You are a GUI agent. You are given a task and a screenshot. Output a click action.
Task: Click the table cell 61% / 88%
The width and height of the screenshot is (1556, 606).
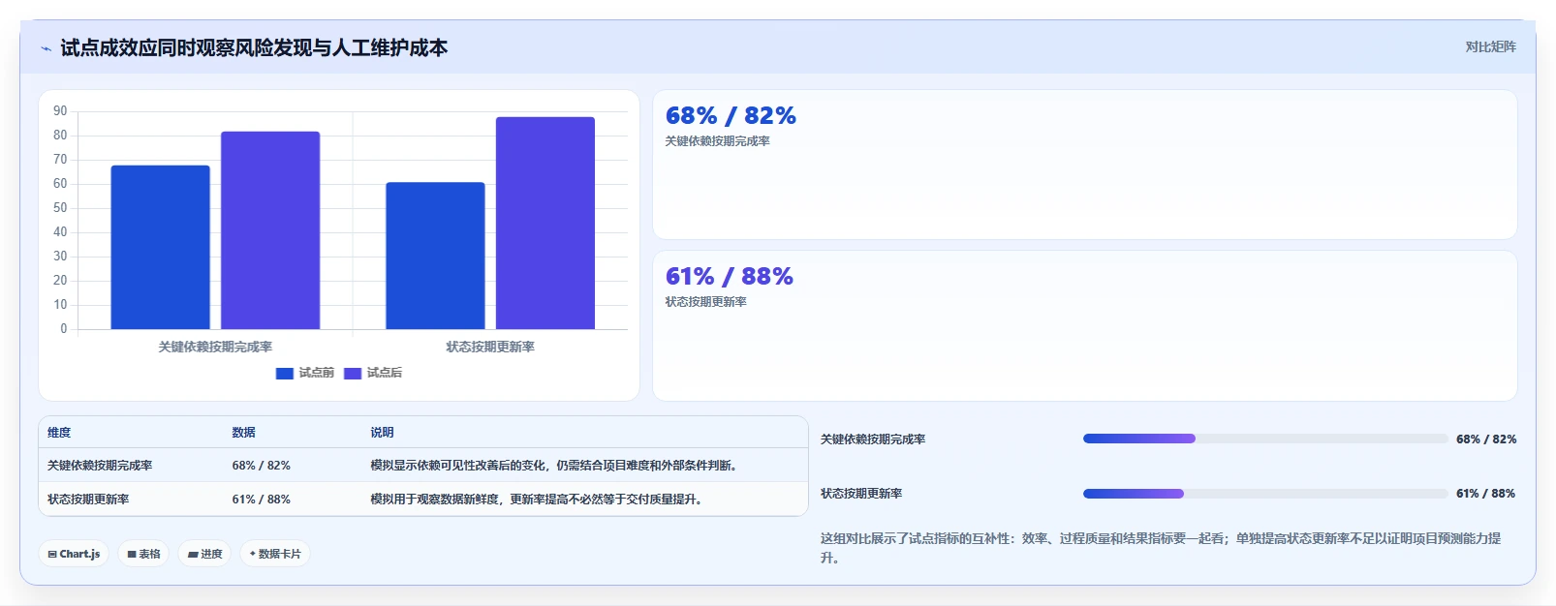click(262, 500)
